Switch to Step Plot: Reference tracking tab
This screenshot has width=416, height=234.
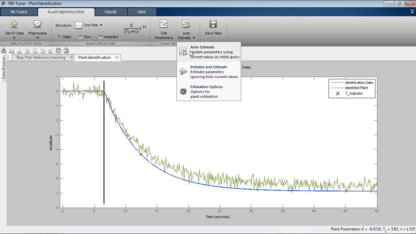tap(41, 58)
